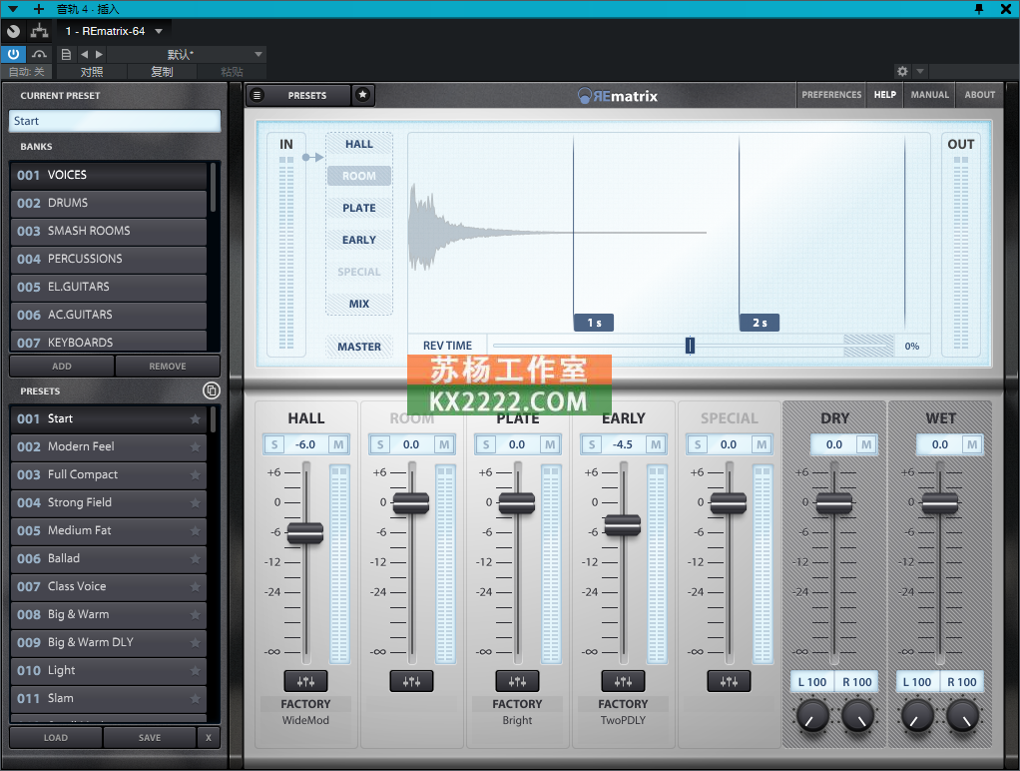1020x771 pixels.
Task: Click the 复制 copy button
Action: [x=162, y=72]
